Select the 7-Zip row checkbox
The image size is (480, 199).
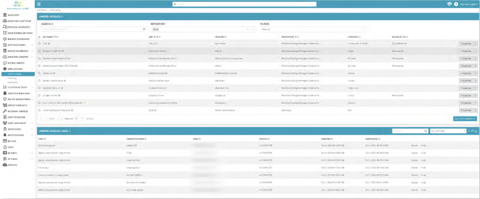(x=39, y=43)
